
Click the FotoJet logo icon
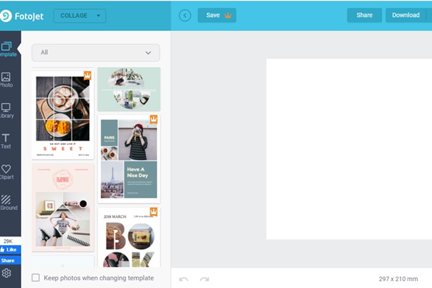7,15
